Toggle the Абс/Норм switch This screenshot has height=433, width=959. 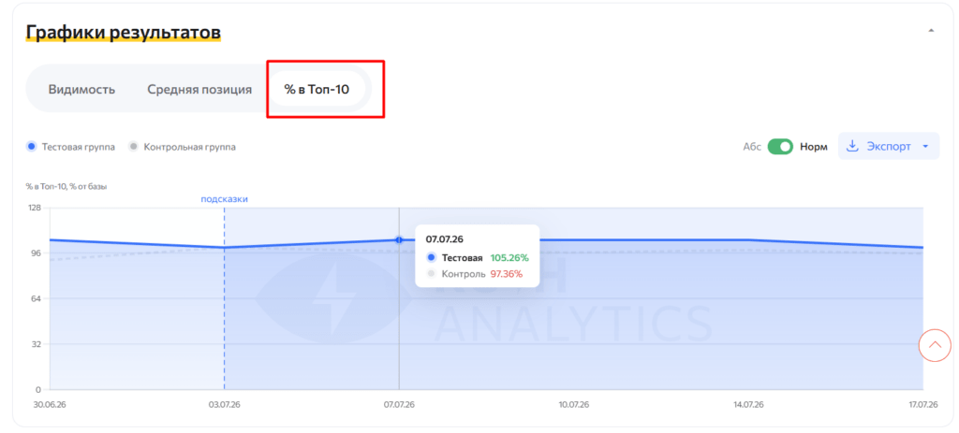click(x=780, y=147)
